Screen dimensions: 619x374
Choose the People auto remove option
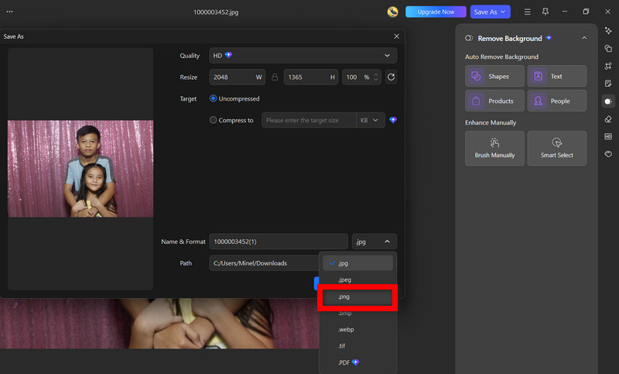coord(556,101)
